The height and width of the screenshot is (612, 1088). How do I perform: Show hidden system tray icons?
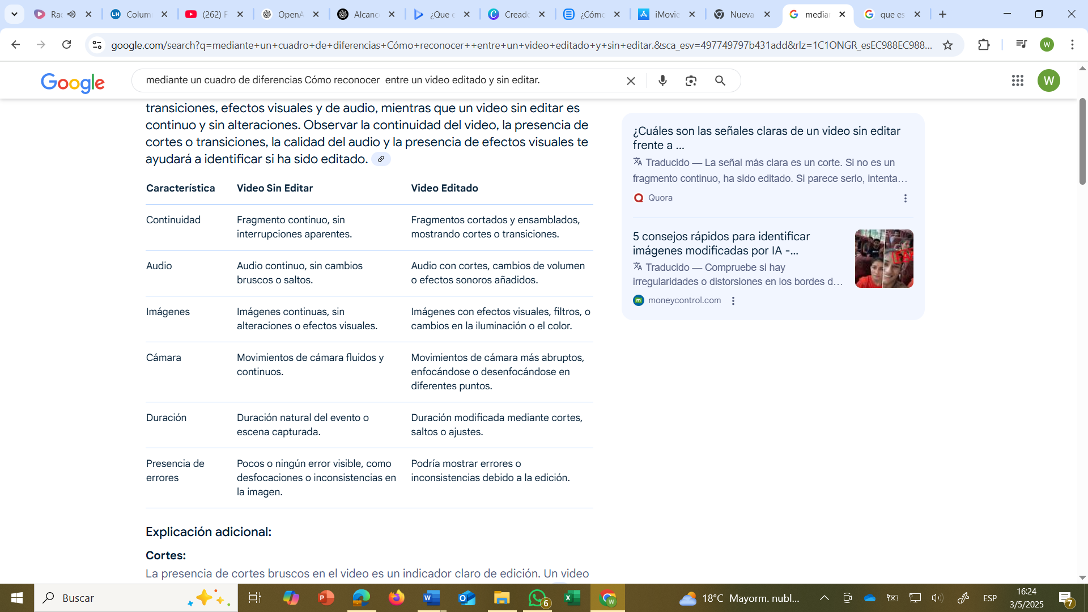[824, 598]
